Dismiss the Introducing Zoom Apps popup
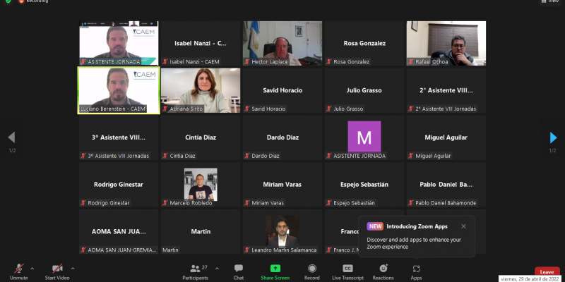Screen dimensions: 565x282 [463, 226]
